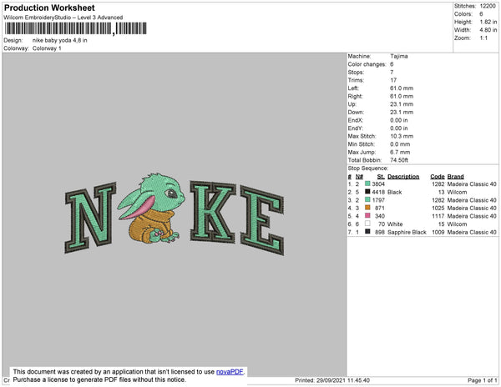Click the dark swatch for thread 898
Image resolution: width=501 pixels, height=387 pixels.
tap(367, 232)
